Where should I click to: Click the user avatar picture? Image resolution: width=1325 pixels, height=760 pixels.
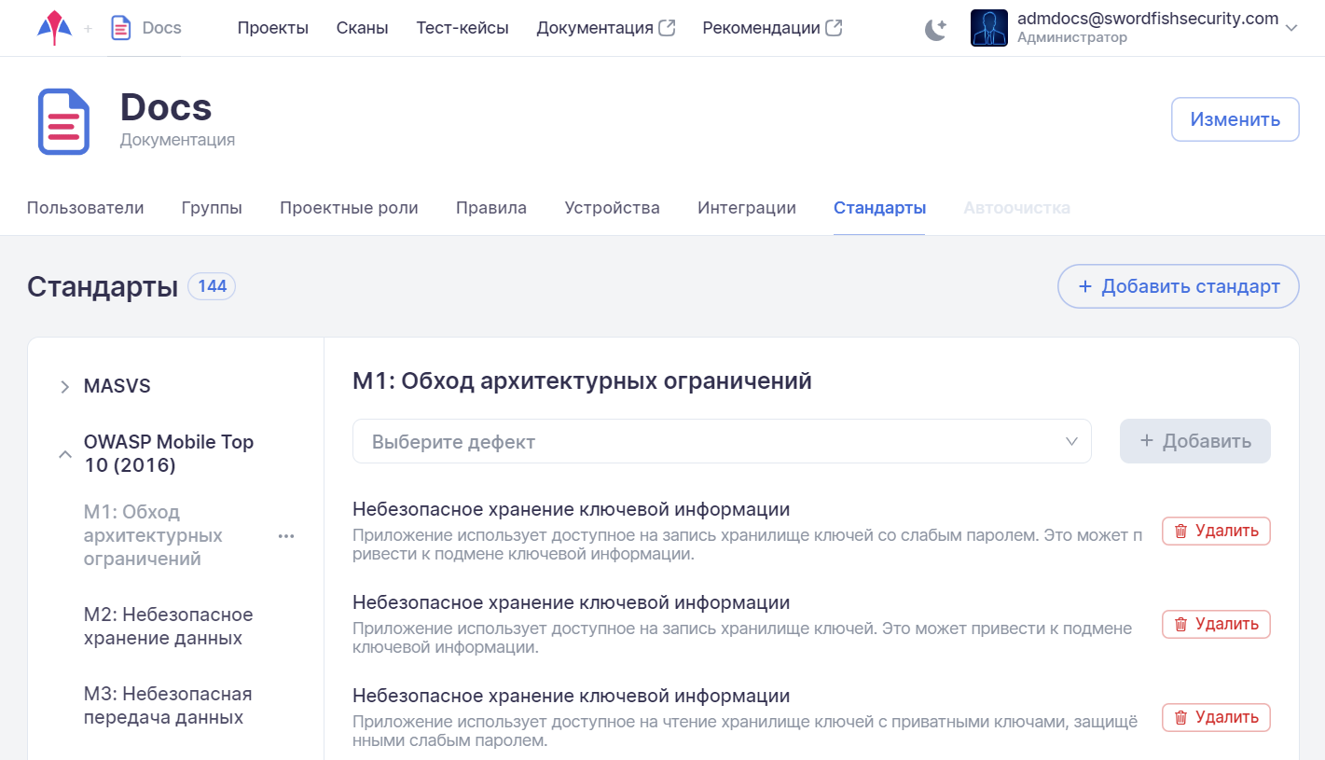988,28
